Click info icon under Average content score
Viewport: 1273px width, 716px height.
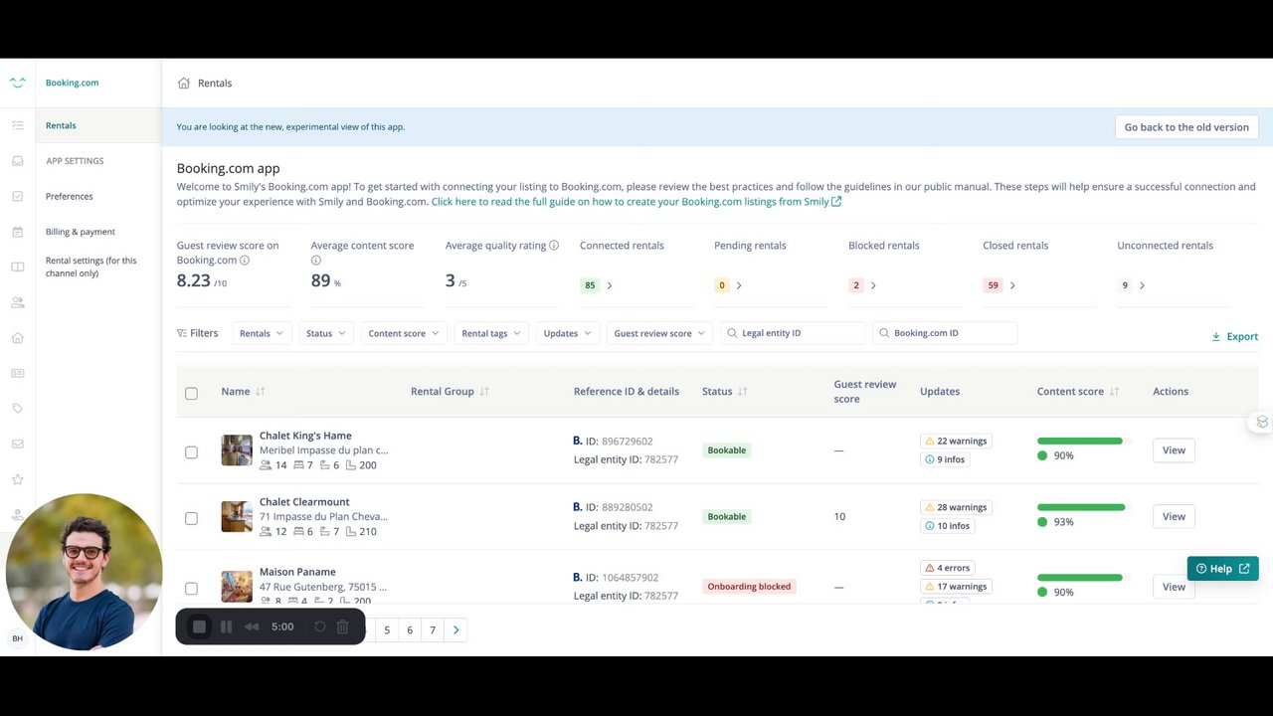pyautogui.click(x=316, y=261)
